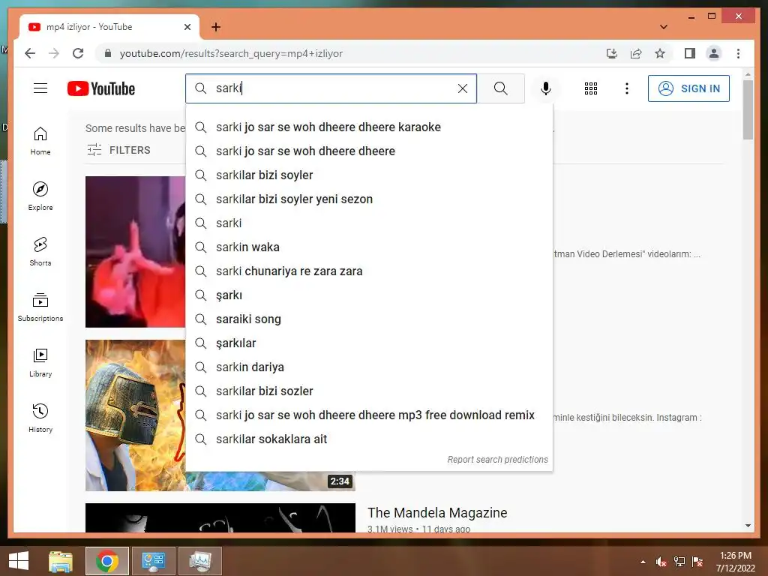The width and height of the screenshot is (768, 576).
Task: Open Subscriptions in the sidebar
Action: tap(40, 307)
